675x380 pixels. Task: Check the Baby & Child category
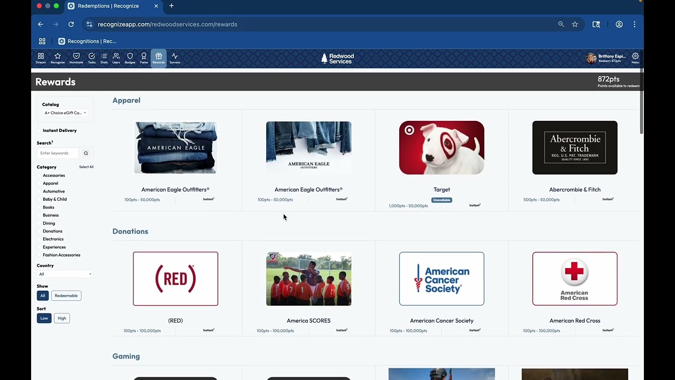[39, 199]
